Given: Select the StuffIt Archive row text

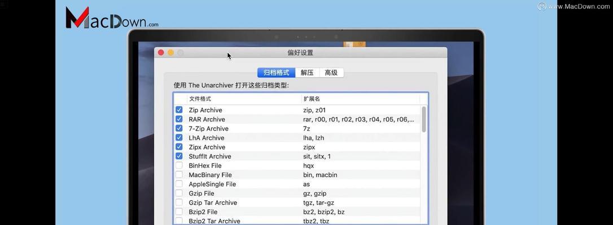Looking at the screenshot, I should point(210,156).
